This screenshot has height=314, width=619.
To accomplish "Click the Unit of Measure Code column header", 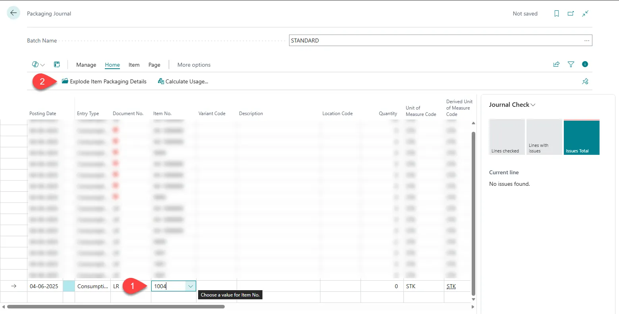I will click(421, 111).
